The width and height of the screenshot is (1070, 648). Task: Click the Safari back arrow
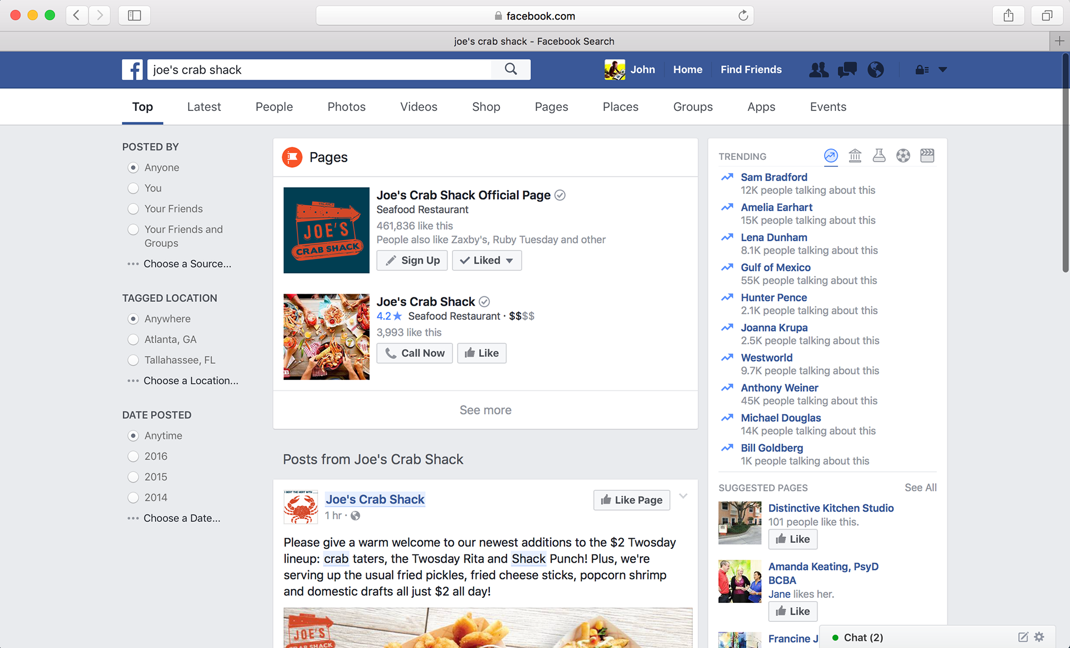[x=77, y=16]
